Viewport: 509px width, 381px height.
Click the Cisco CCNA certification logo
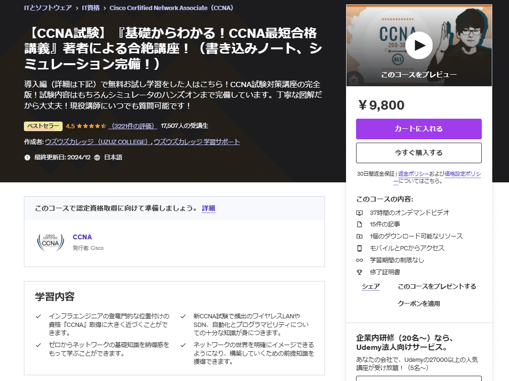click(50, 242)
